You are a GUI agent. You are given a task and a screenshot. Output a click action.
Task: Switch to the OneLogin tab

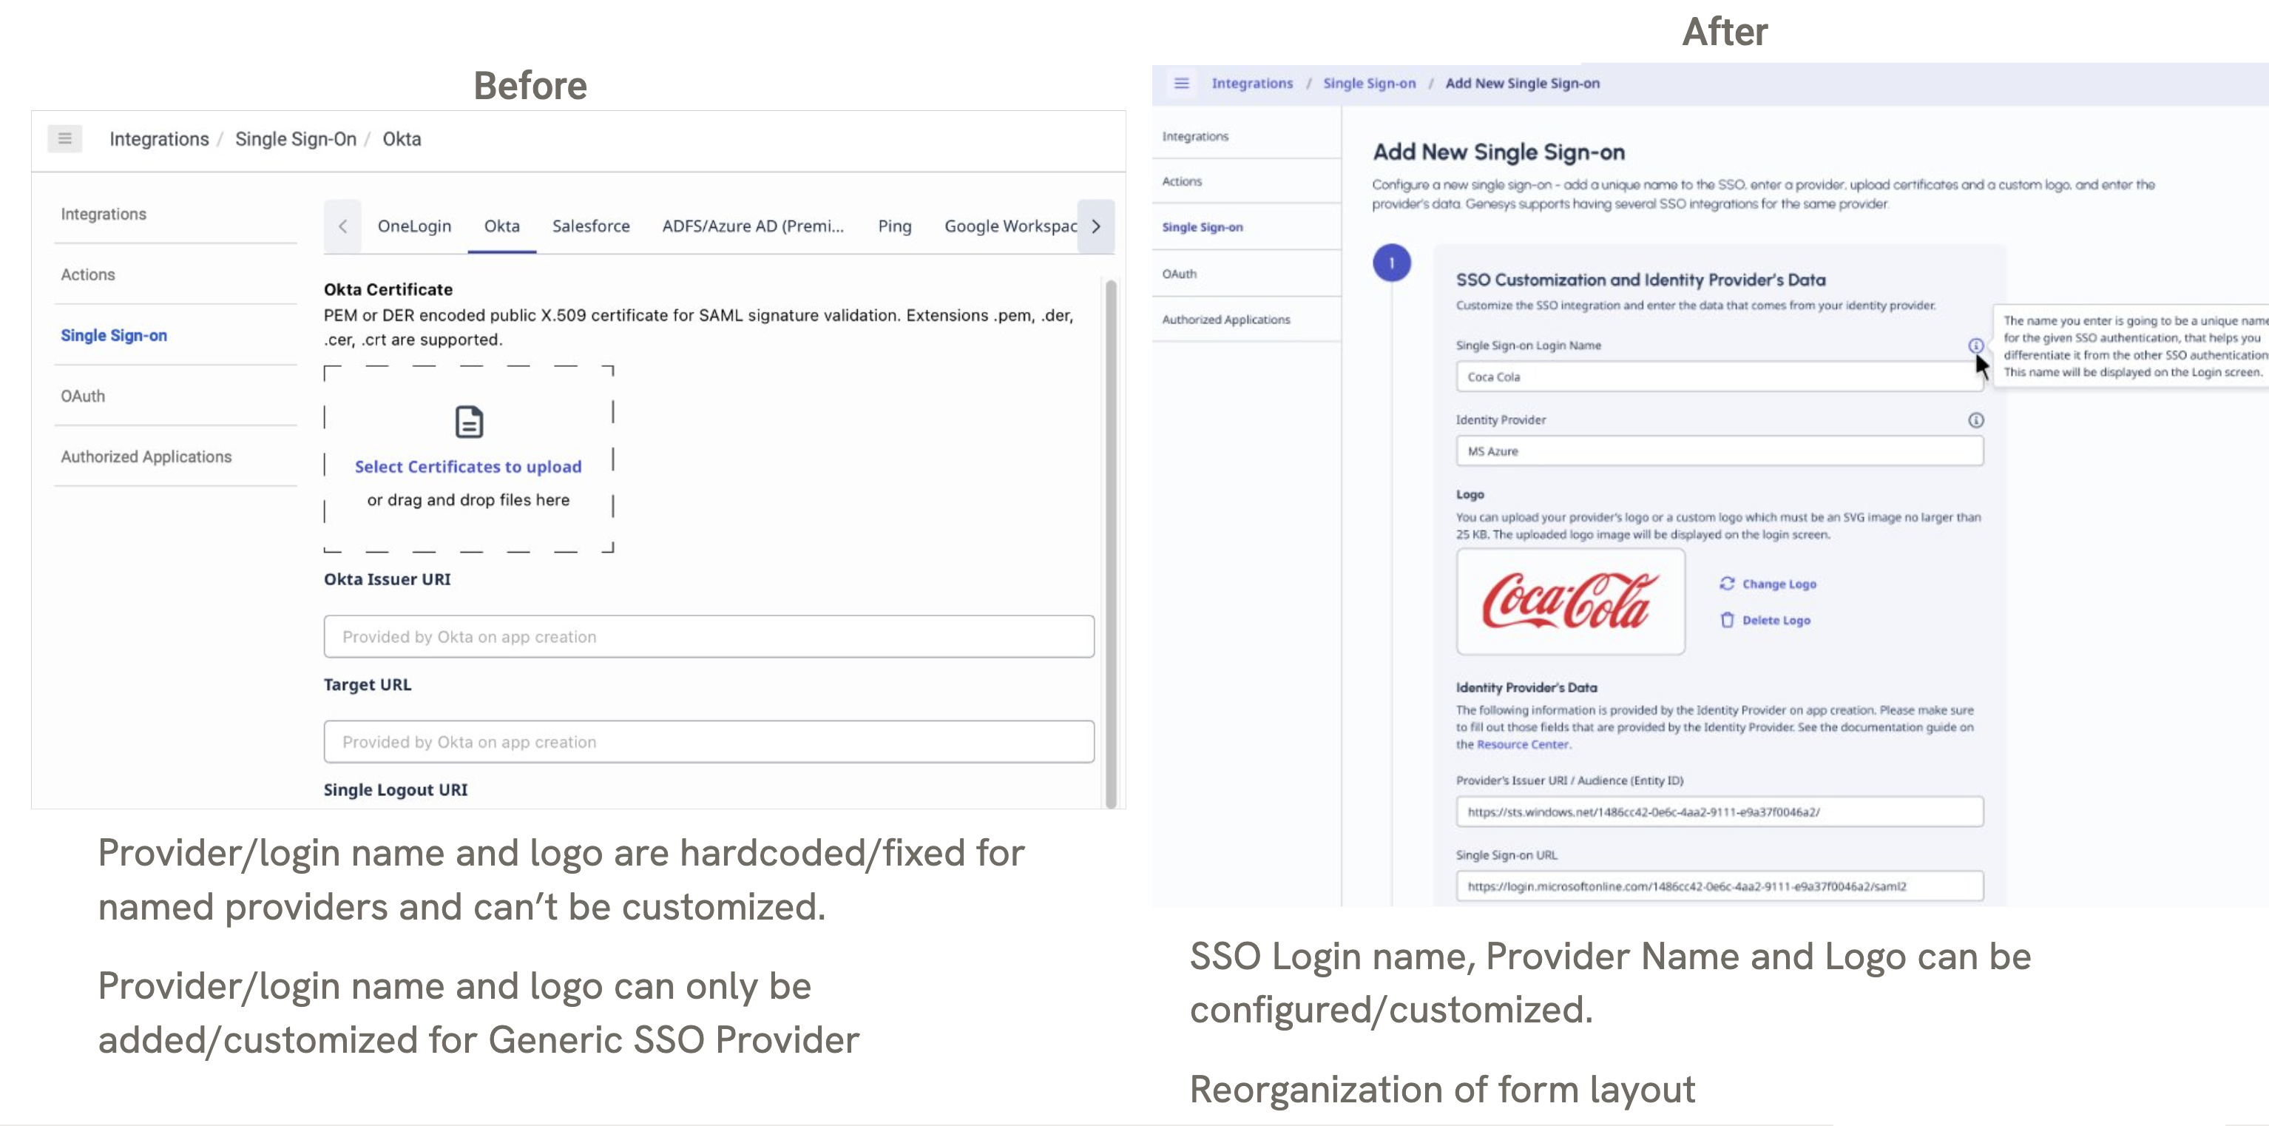pyautogui.click(x=414, y=226)
